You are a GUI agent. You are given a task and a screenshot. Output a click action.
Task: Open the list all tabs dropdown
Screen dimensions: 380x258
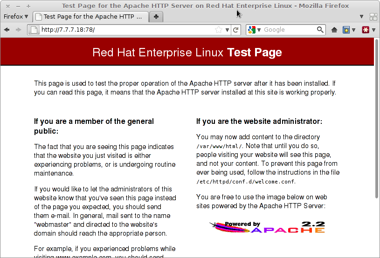(x=361, y=16)
